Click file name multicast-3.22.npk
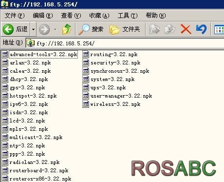 click(36, 137)
